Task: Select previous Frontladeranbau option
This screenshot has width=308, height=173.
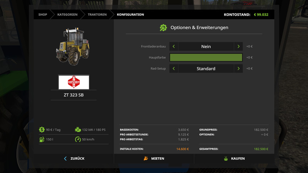Action: click(174, 47)
